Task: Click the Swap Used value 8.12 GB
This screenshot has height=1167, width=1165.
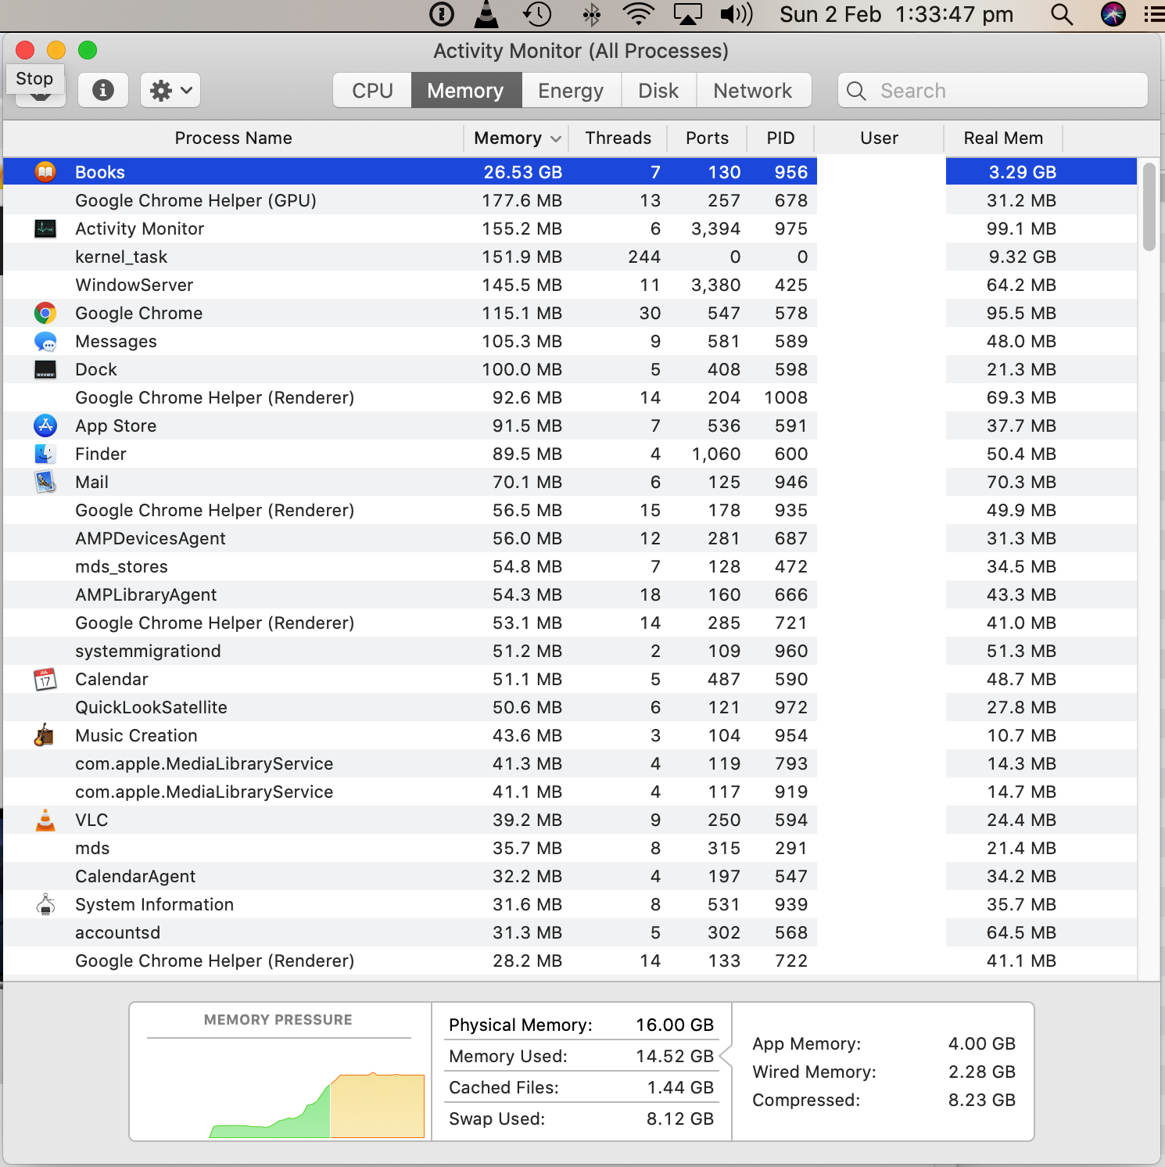Action: 679,1119
